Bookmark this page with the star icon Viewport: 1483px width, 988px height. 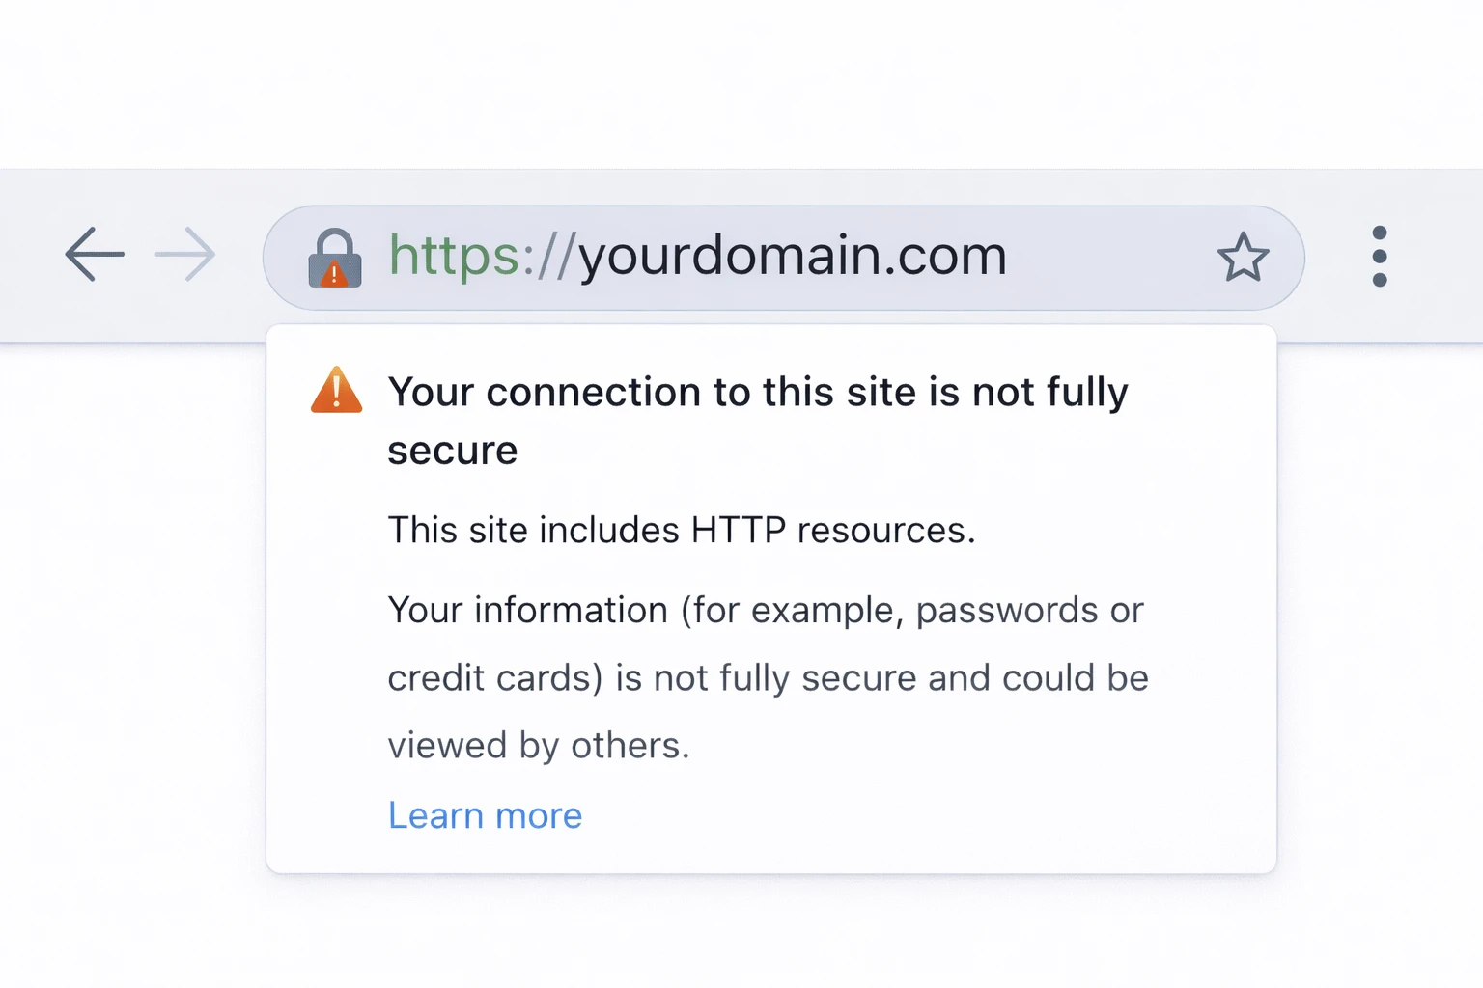coord(1243,258)
